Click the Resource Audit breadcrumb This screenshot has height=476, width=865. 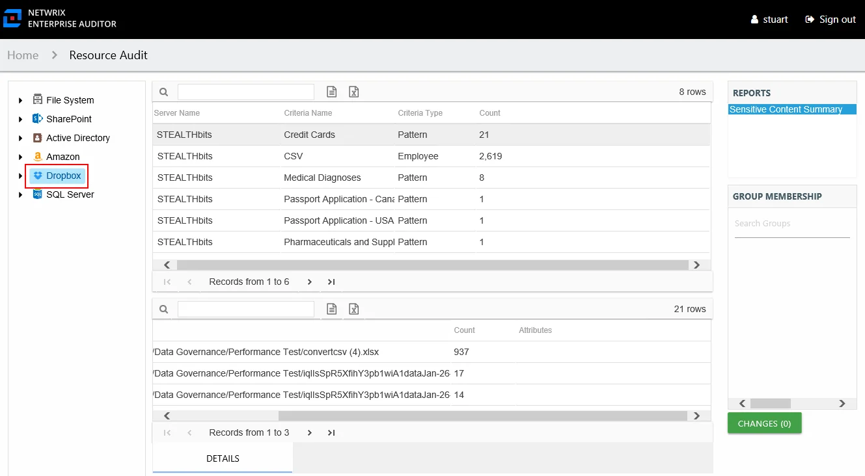[109, 55]
